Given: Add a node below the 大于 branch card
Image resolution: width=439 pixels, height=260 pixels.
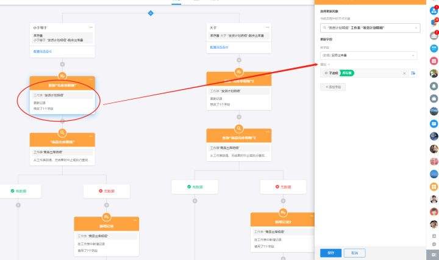Looking at the screenshot, I should [x=239, y=60].
